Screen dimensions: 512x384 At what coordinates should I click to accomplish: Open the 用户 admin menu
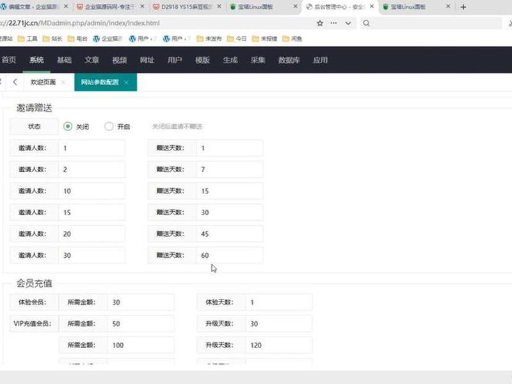click(x=175, y=60)
